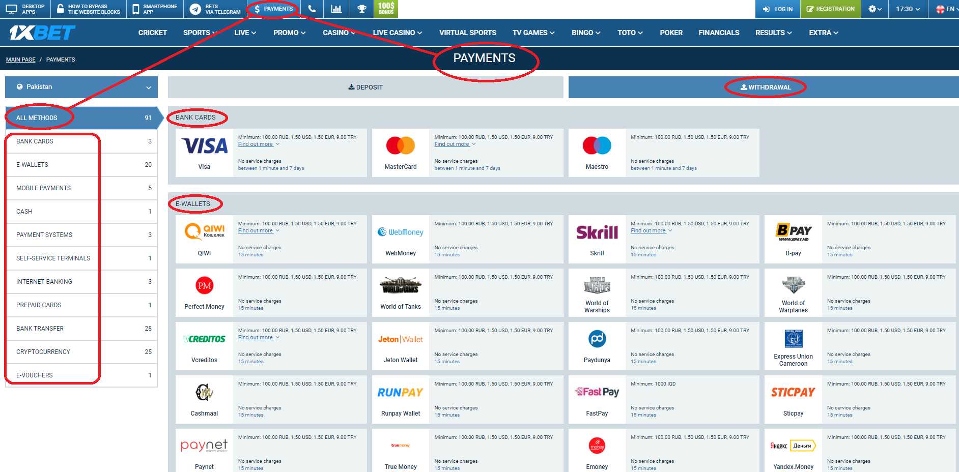The height and width of the screenshot is (472, 959).
Task: Choose the Skrill logo
Action: tap(597, 232)
